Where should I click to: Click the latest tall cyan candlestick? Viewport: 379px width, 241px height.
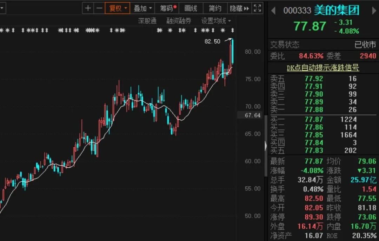pyautogui.click(x=233, y=51)
